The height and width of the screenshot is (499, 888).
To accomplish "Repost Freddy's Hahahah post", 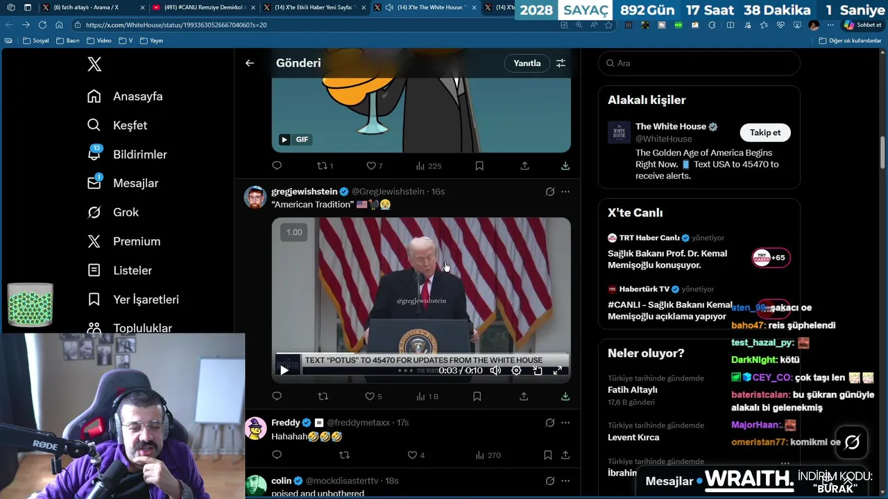I will [x=344, y=455].
